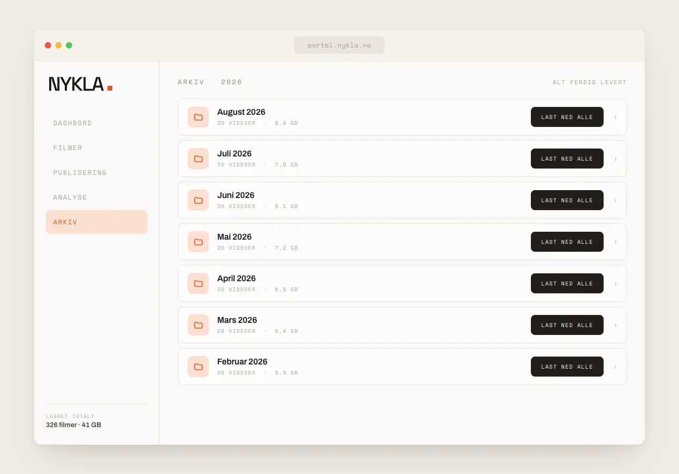Screen dimensions: 679x474
Task: Click the 326 filmer · 41 GB storage total
Action: tap(73, 425)
